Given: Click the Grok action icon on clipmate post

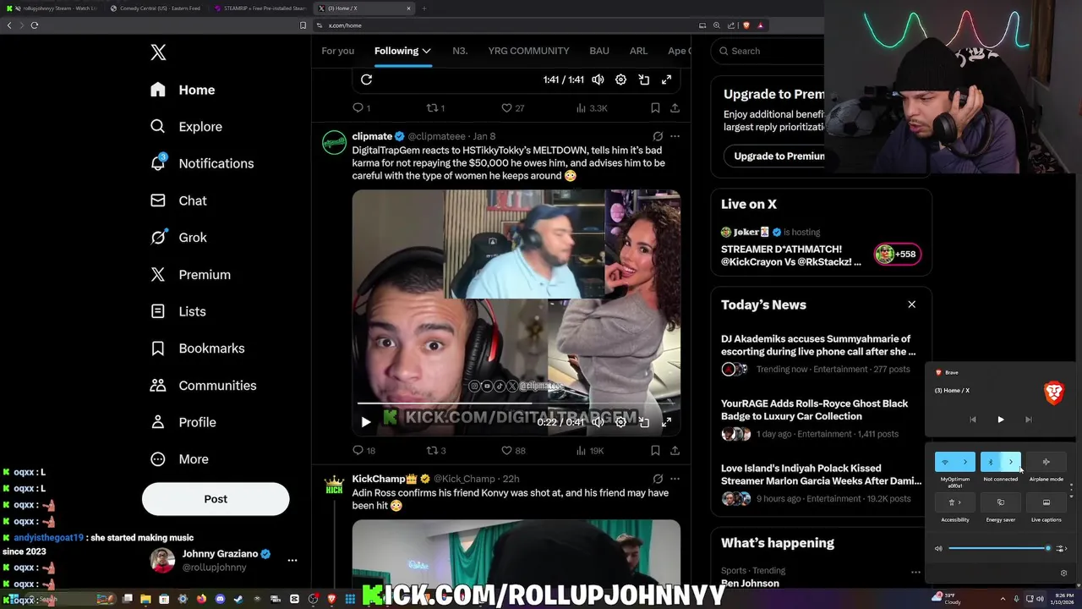Looking at the screenshot, I should 658,136.
